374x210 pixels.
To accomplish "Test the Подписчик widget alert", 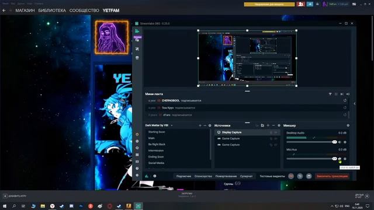I will pyautogui.click(x=183, y=176).
